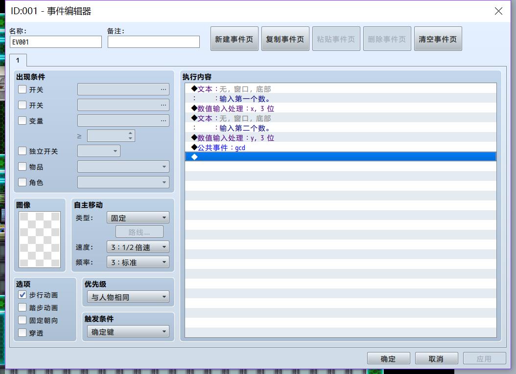Screen dimensions: 516x374
Task: Enable the first 开关 condition checkbox
Action: tap(22, 89)
